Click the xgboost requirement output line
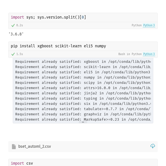 coord(83,62)
